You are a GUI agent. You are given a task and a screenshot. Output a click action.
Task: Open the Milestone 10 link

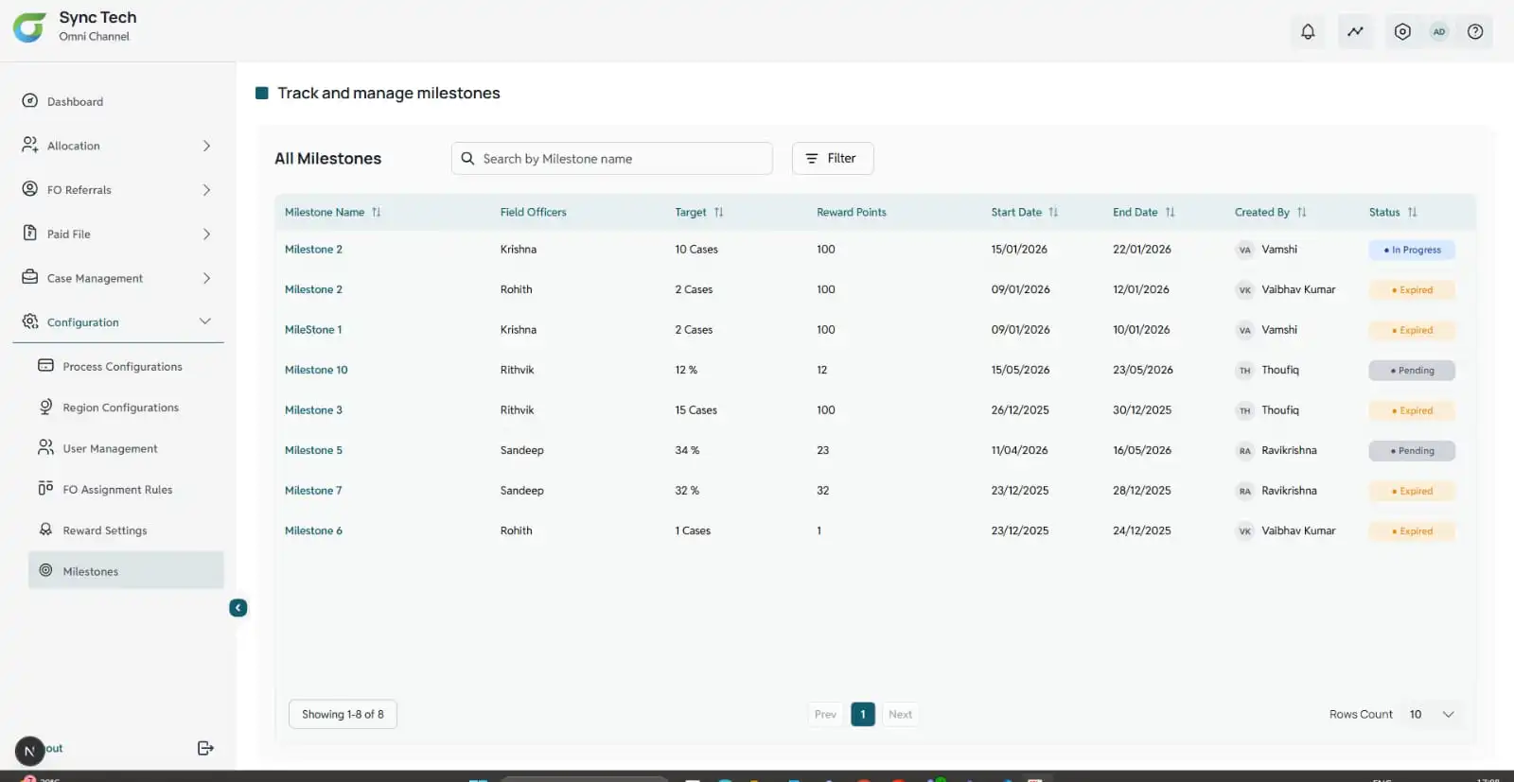click(316, 370)
